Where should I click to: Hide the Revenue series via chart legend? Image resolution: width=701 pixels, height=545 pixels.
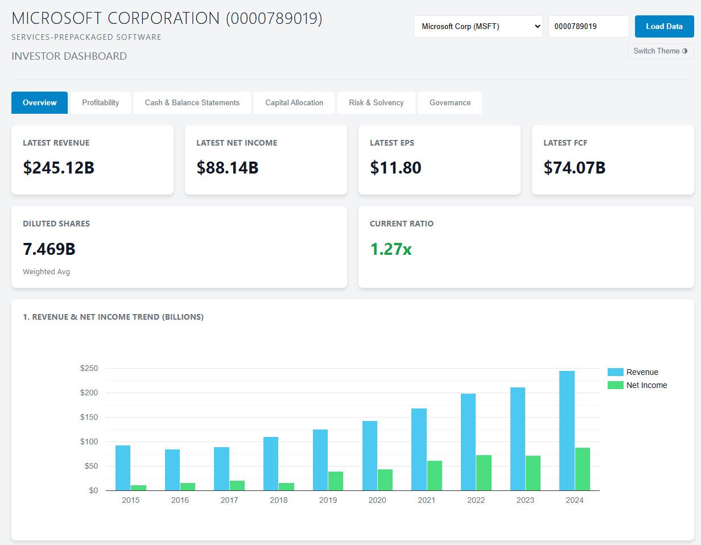[642, 371]
